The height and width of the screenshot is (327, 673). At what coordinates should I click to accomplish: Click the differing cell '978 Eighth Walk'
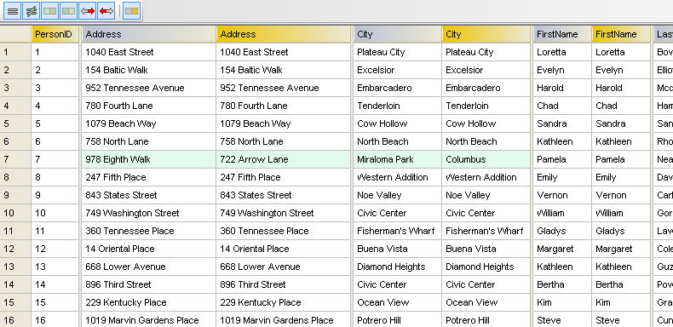pos(148,159)
